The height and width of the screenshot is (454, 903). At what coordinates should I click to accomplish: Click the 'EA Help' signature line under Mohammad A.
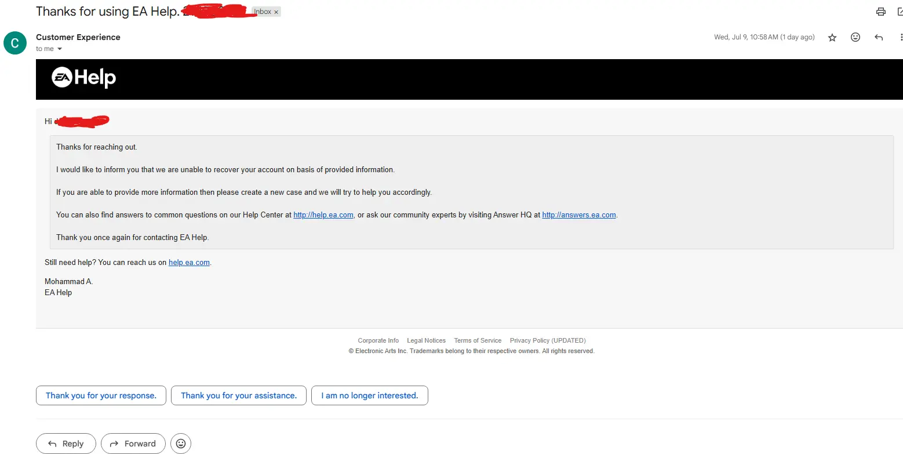click(59, 293)
